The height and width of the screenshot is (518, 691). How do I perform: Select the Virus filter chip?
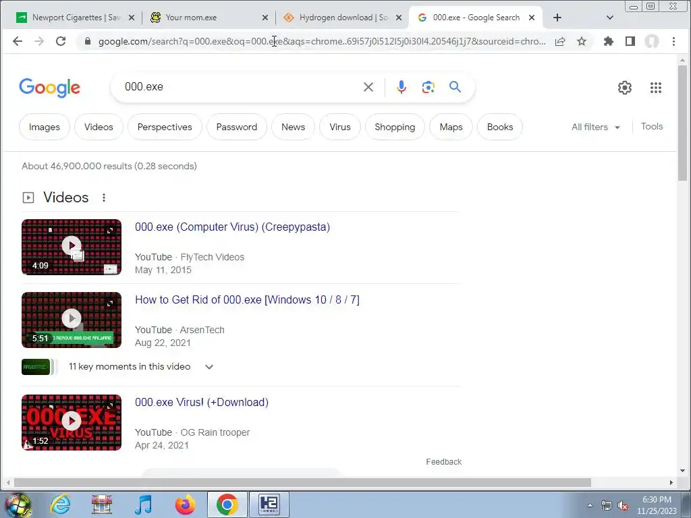(340, 127)
